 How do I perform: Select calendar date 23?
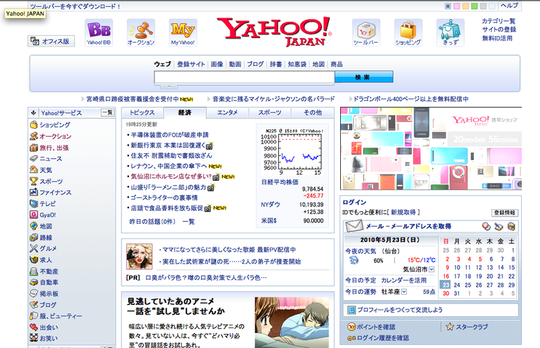pyautogui.click(x=446, y=285)
